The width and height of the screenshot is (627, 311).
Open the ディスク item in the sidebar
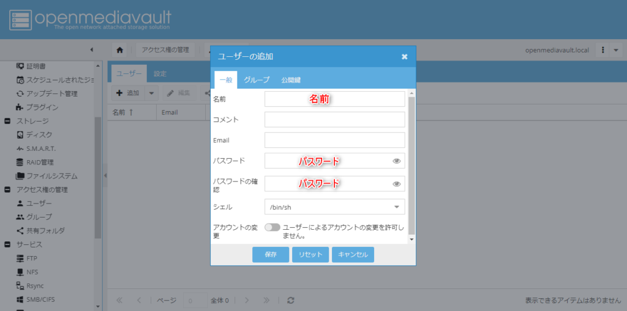tap(39, 134)
